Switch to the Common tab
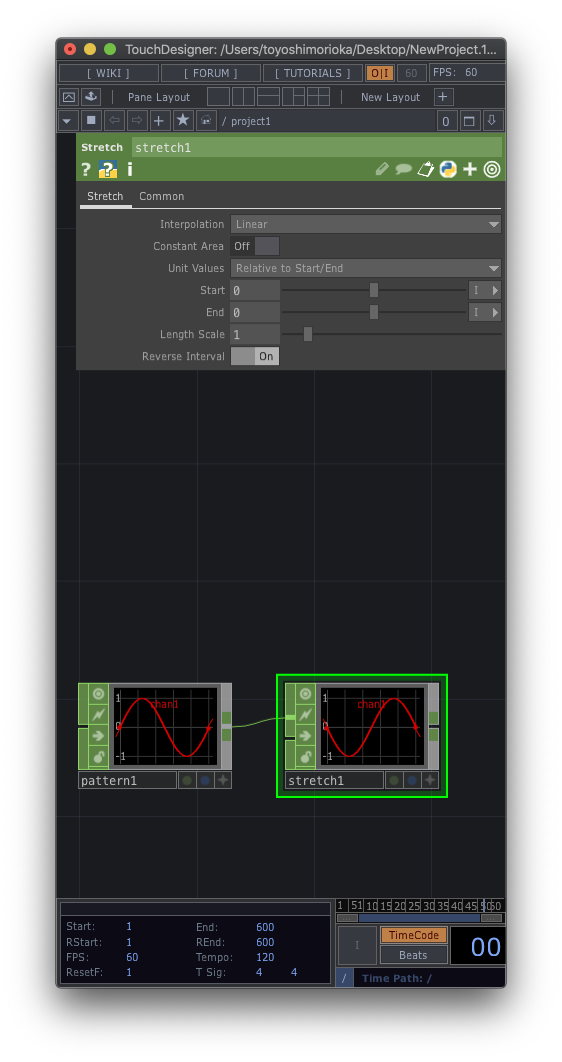 click(x=161, y=196)
